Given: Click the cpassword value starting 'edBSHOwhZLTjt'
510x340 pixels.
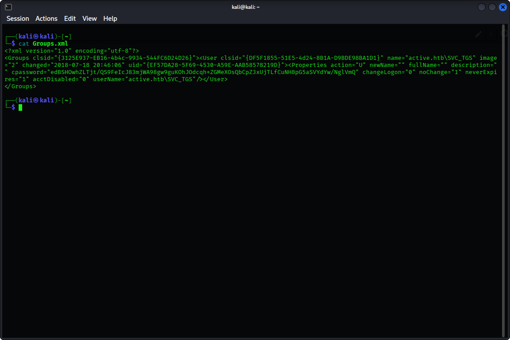Looking at the screenshot, I should [x=203, y=72].
